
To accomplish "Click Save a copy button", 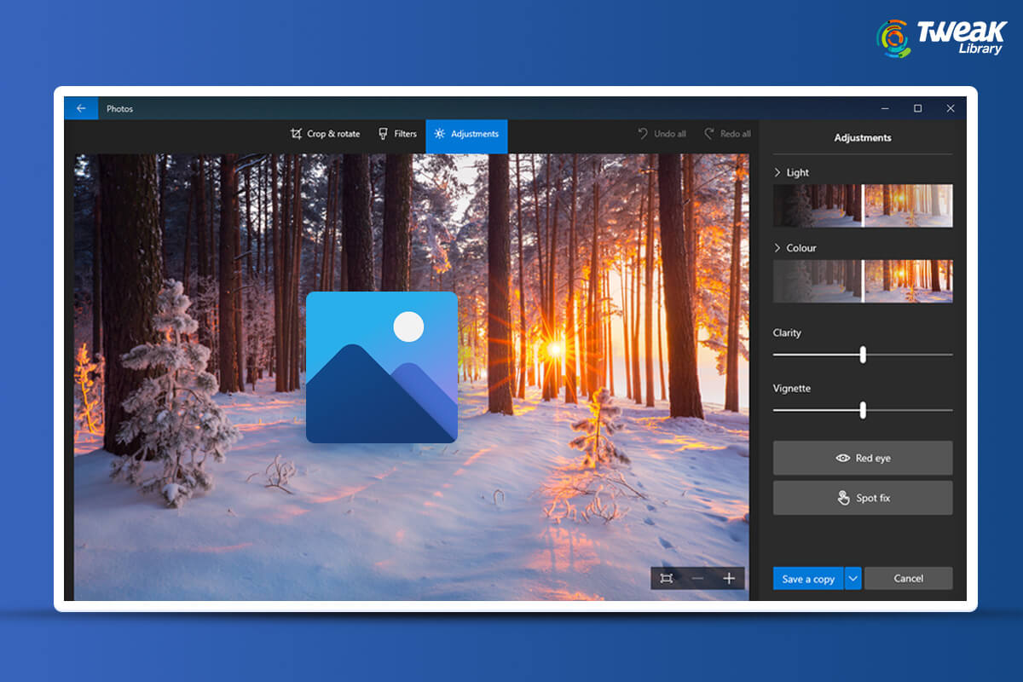I will (808, 579).
